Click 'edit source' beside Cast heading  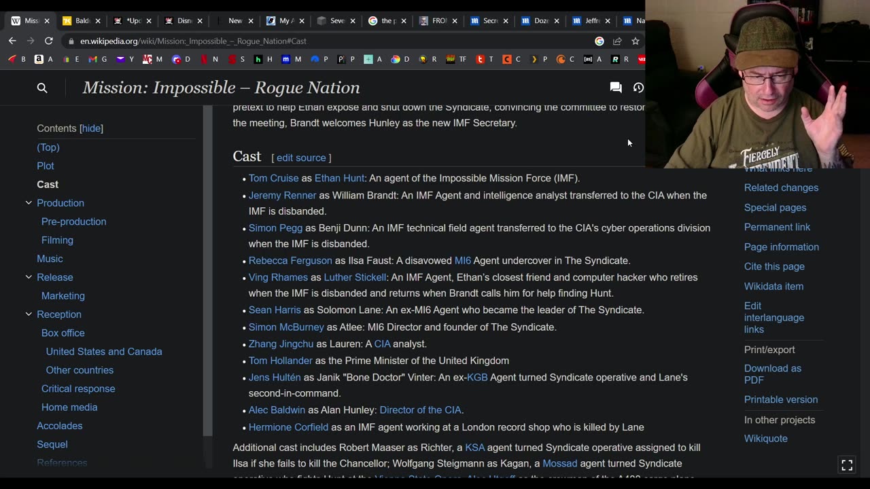tap(301, 158)
